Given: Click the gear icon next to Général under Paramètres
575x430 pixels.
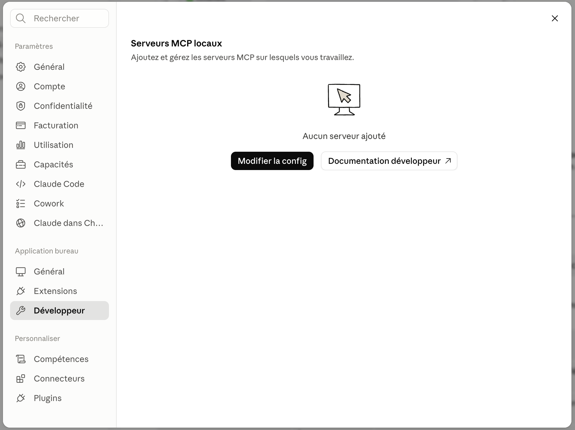Looking at the screenshot, I should pos(21,67).
